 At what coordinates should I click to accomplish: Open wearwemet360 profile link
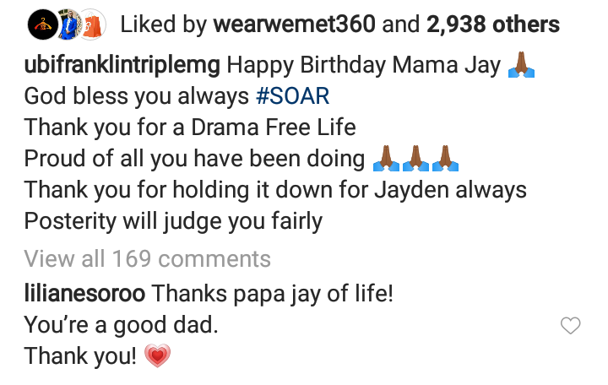(x=295, y=24)
